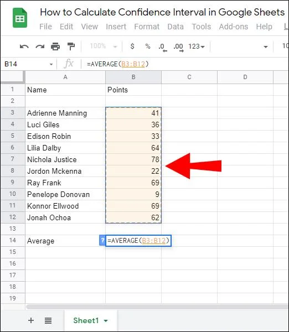This screenshot has height=332, width=289.
Task: Select the Paint format roller icon
Action: coord(71,46)
